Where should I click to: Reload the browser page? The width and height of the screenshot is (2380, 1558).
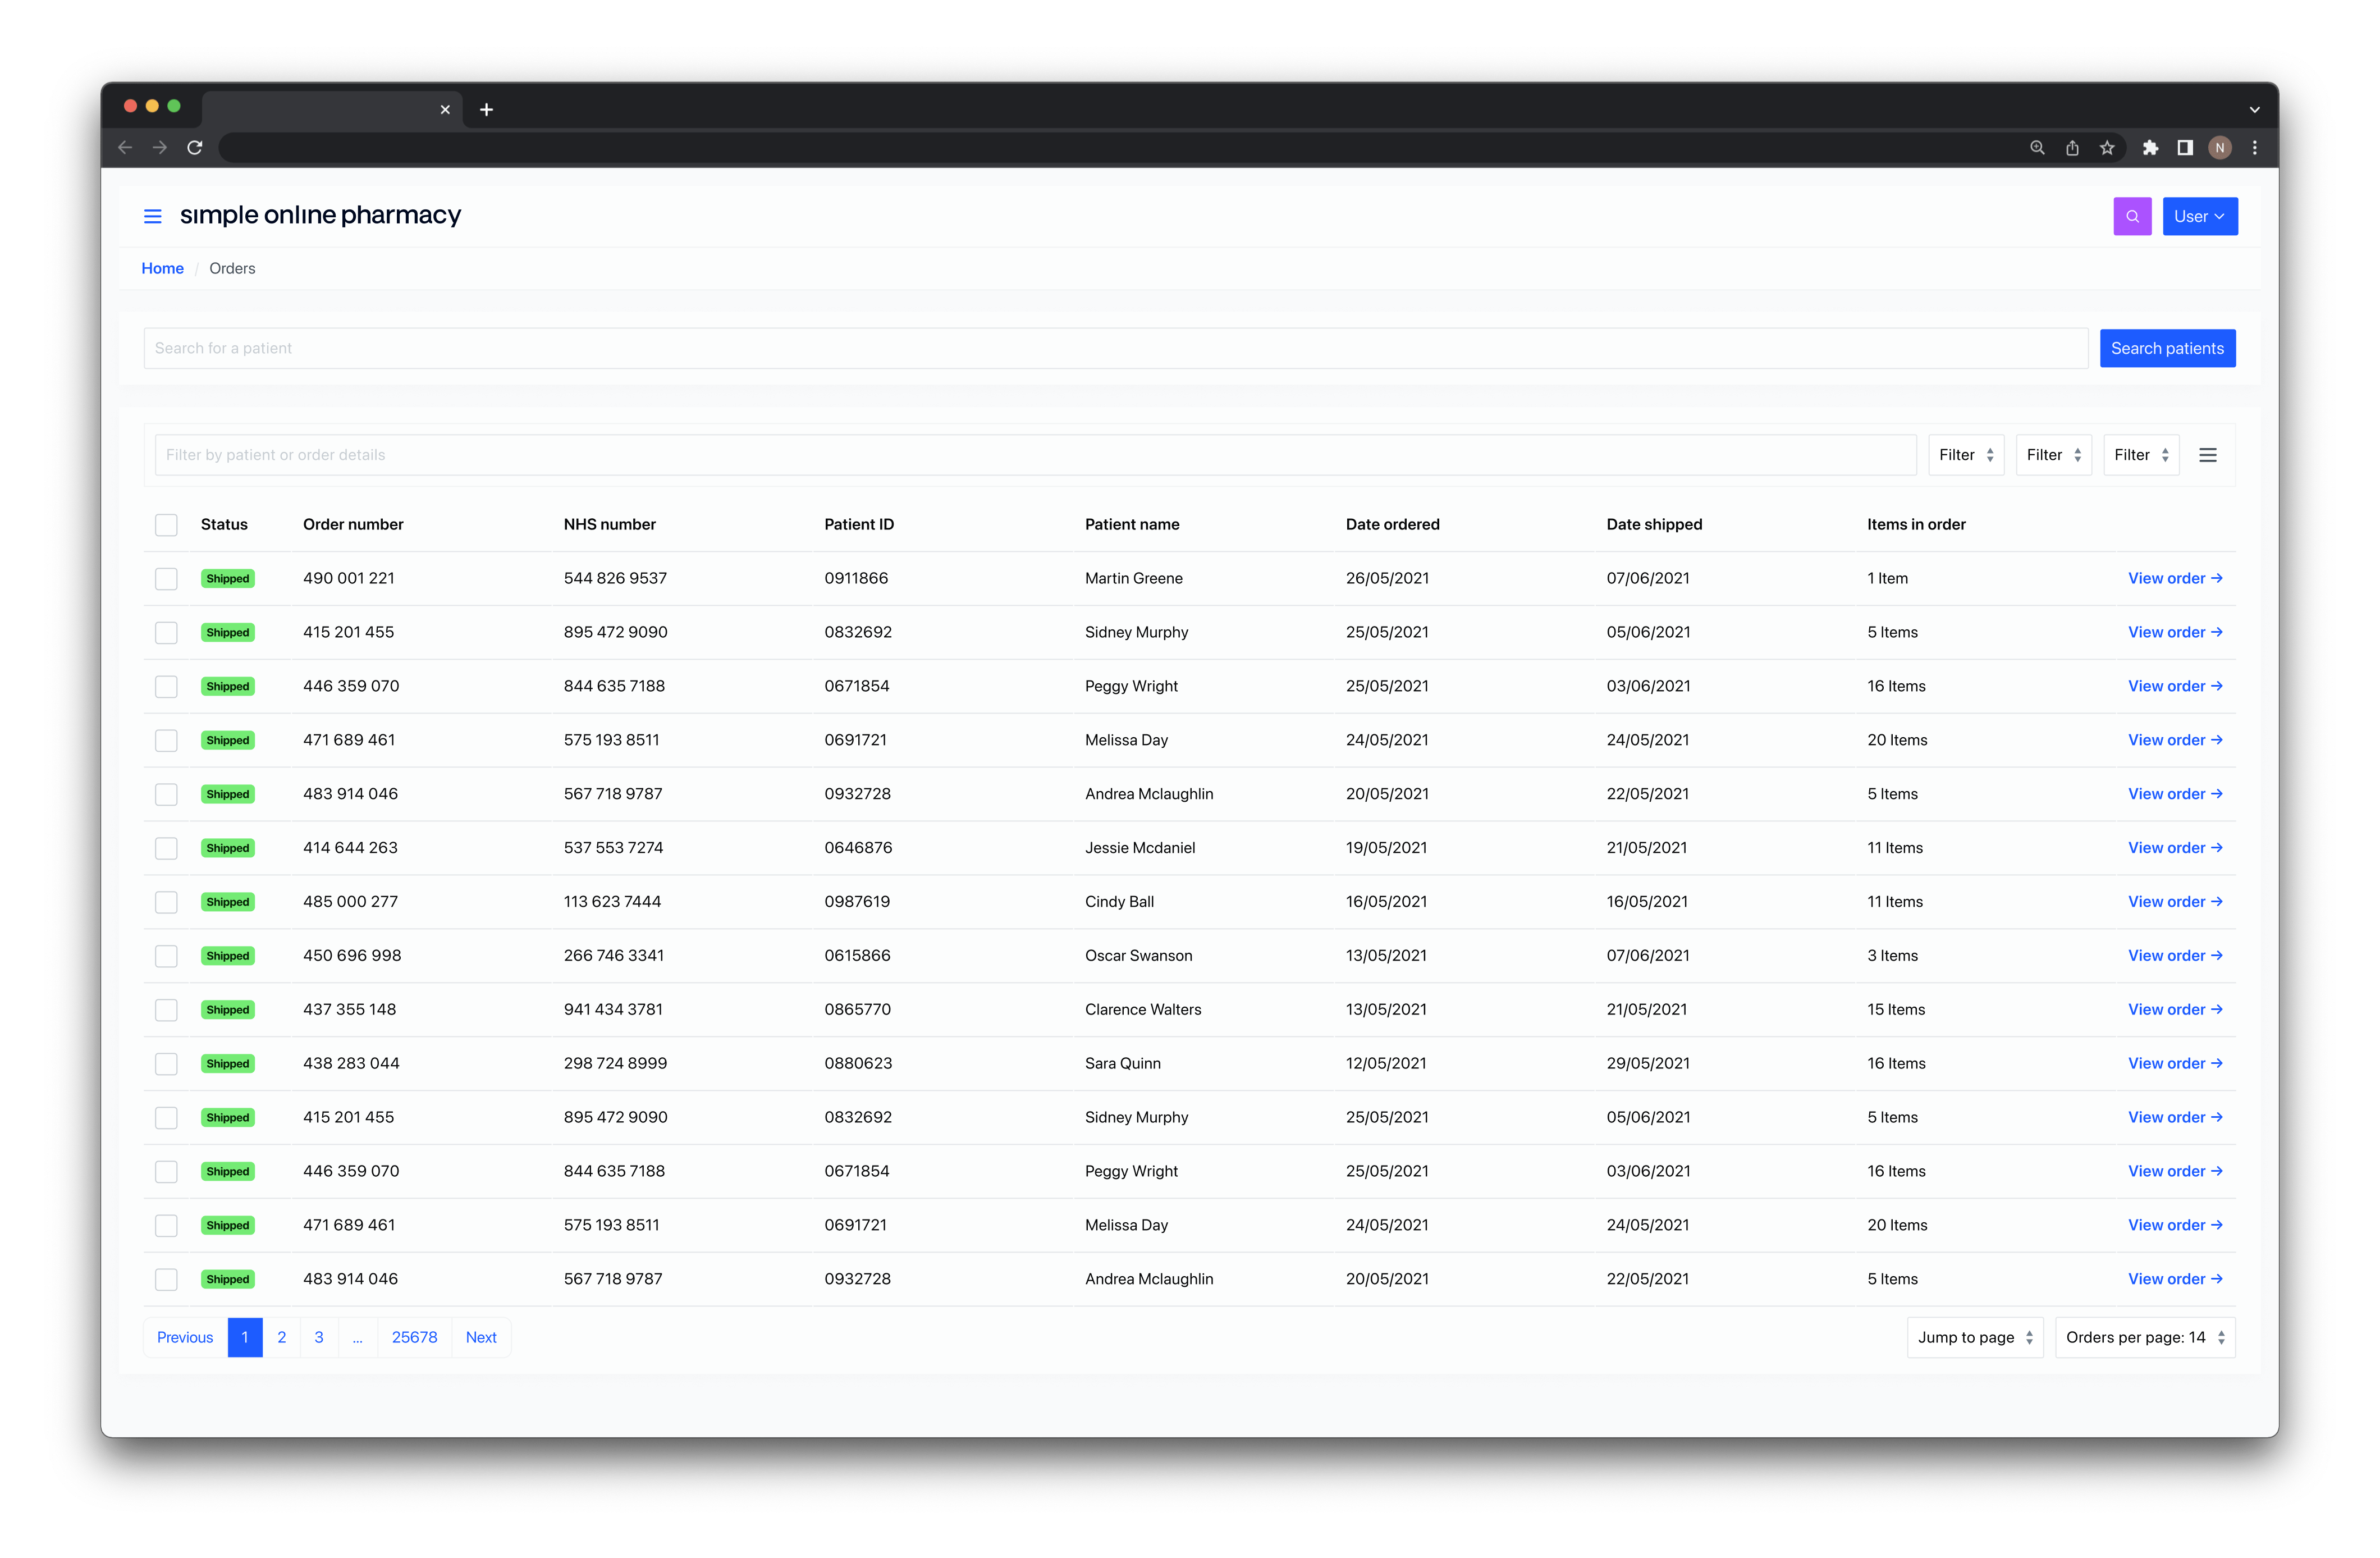pyautogui.click(x=195, y=148)
